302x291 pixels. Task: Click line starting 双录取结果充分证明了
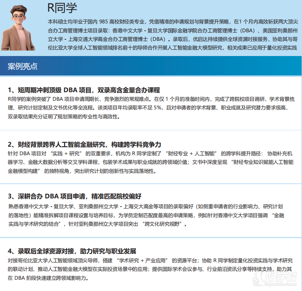point(64,116)
